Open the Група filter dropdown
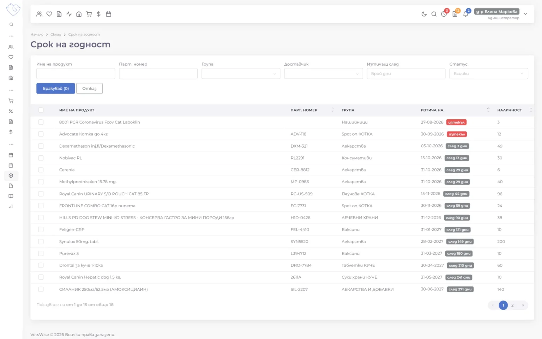 point(241,73)
